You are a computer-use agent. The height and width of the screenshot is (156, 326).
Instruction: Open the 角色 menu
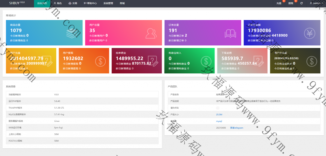pos(58,3)
